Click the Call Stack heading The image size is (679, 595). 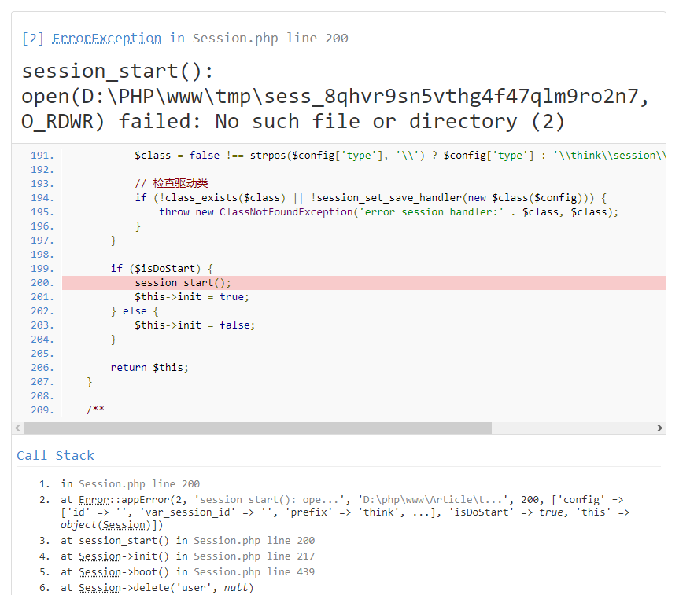tap(55, 455)
